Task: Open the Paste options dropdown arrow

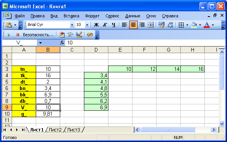Action: point(15,25)
